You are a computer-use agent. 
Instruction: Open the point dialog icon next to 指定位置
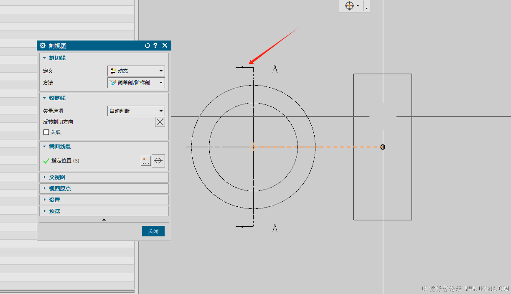click(x=145, y=161)
